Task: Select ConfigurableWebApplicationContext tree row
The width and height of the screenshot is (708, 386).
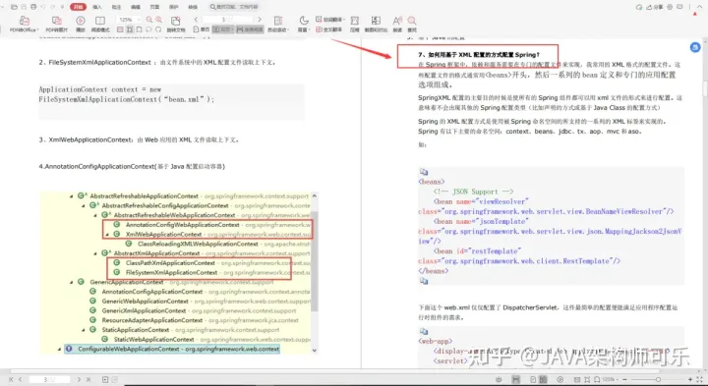Action: point(172,349)
